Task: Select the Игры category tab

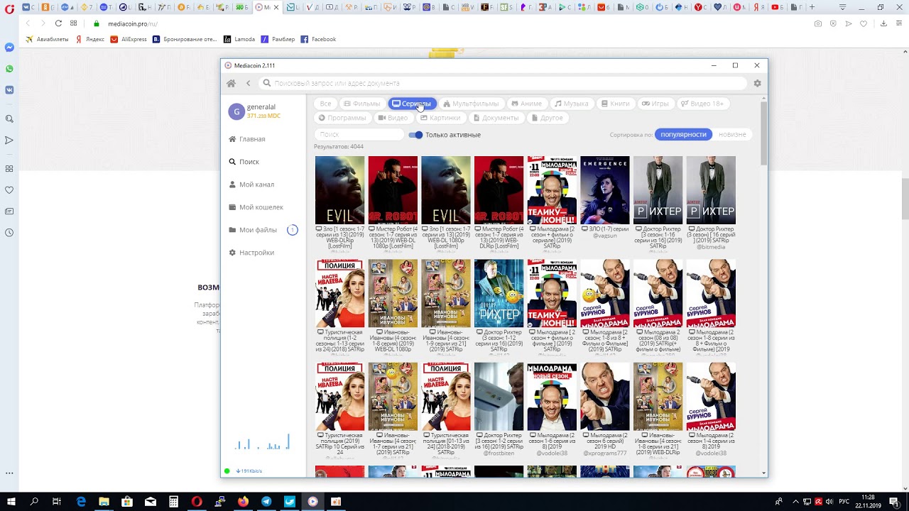Action: (x=655, y=104)
